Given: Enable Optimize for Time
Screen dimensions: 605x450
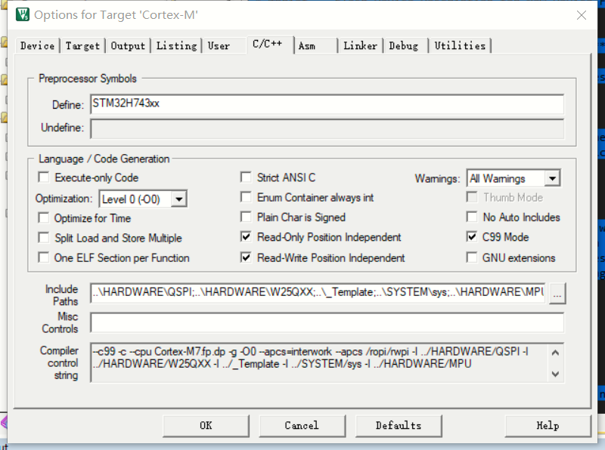Looking at the screenshot, I should [44, 217].
